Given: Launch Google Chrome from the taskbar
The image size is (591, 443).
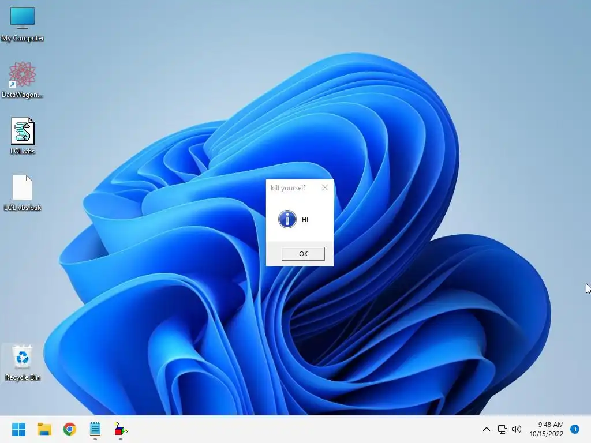Looking at the screenshot, I should [70, 429].
